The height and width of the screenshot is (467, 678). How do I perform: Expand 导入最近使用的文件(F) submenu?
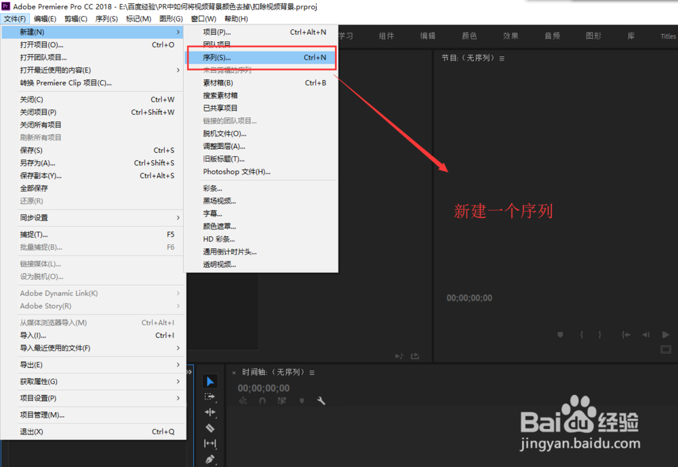coord(93,348)
